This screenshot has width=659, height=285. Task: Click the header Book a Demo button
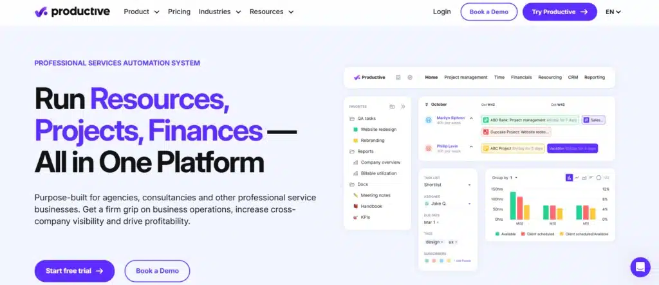click(489, 12)
